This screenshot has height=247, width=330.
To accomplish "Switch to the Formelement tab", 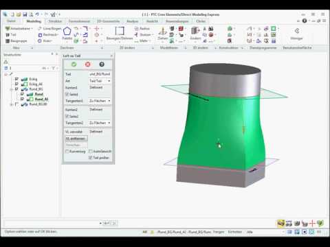I will point(79,21).
